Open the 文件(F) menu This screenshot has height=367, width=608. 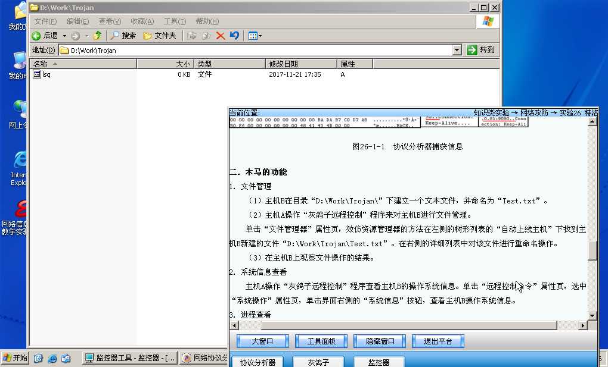(45, 21)
